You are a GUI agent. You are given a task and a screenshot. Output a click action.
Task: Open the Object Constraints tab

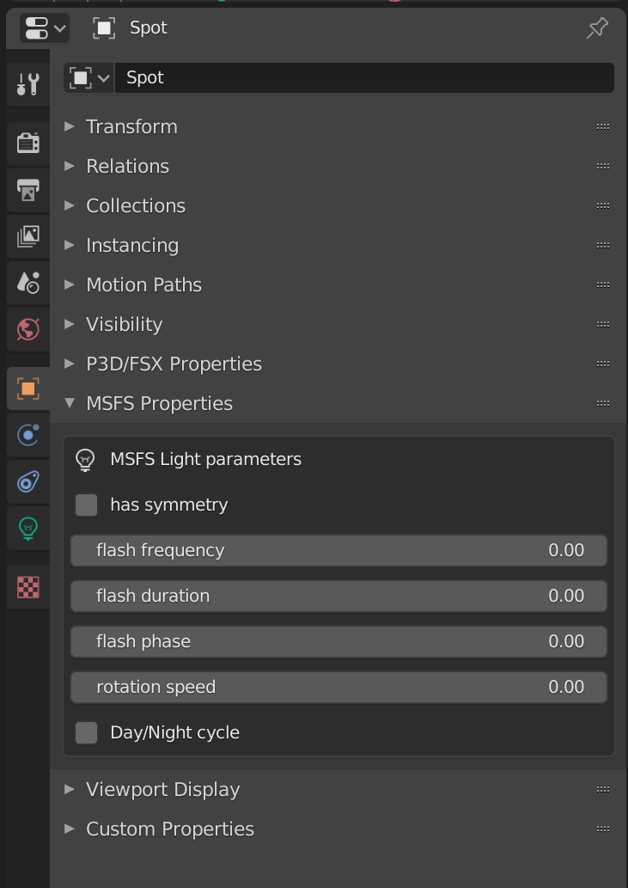pos(27,481)
